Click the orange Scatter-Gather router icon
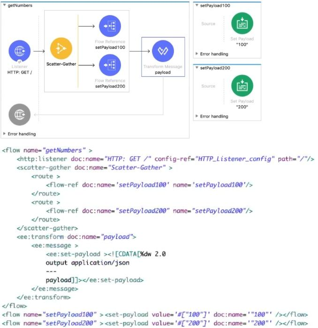318x328 pixels. pos(61,48)
